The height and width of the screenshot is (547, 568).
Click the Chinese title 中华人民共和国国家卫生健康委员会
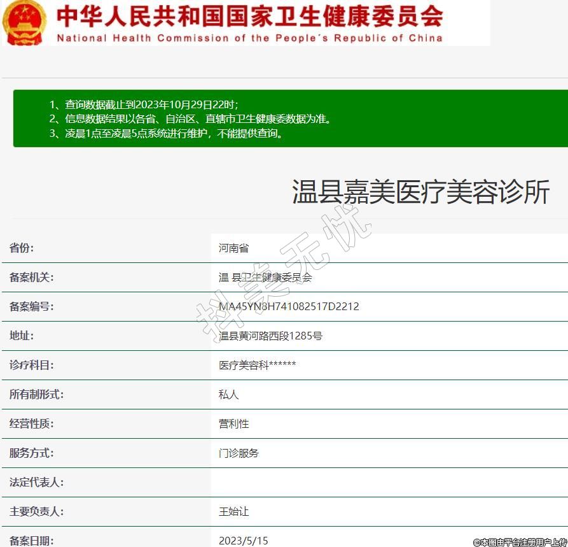click(249, 17)
